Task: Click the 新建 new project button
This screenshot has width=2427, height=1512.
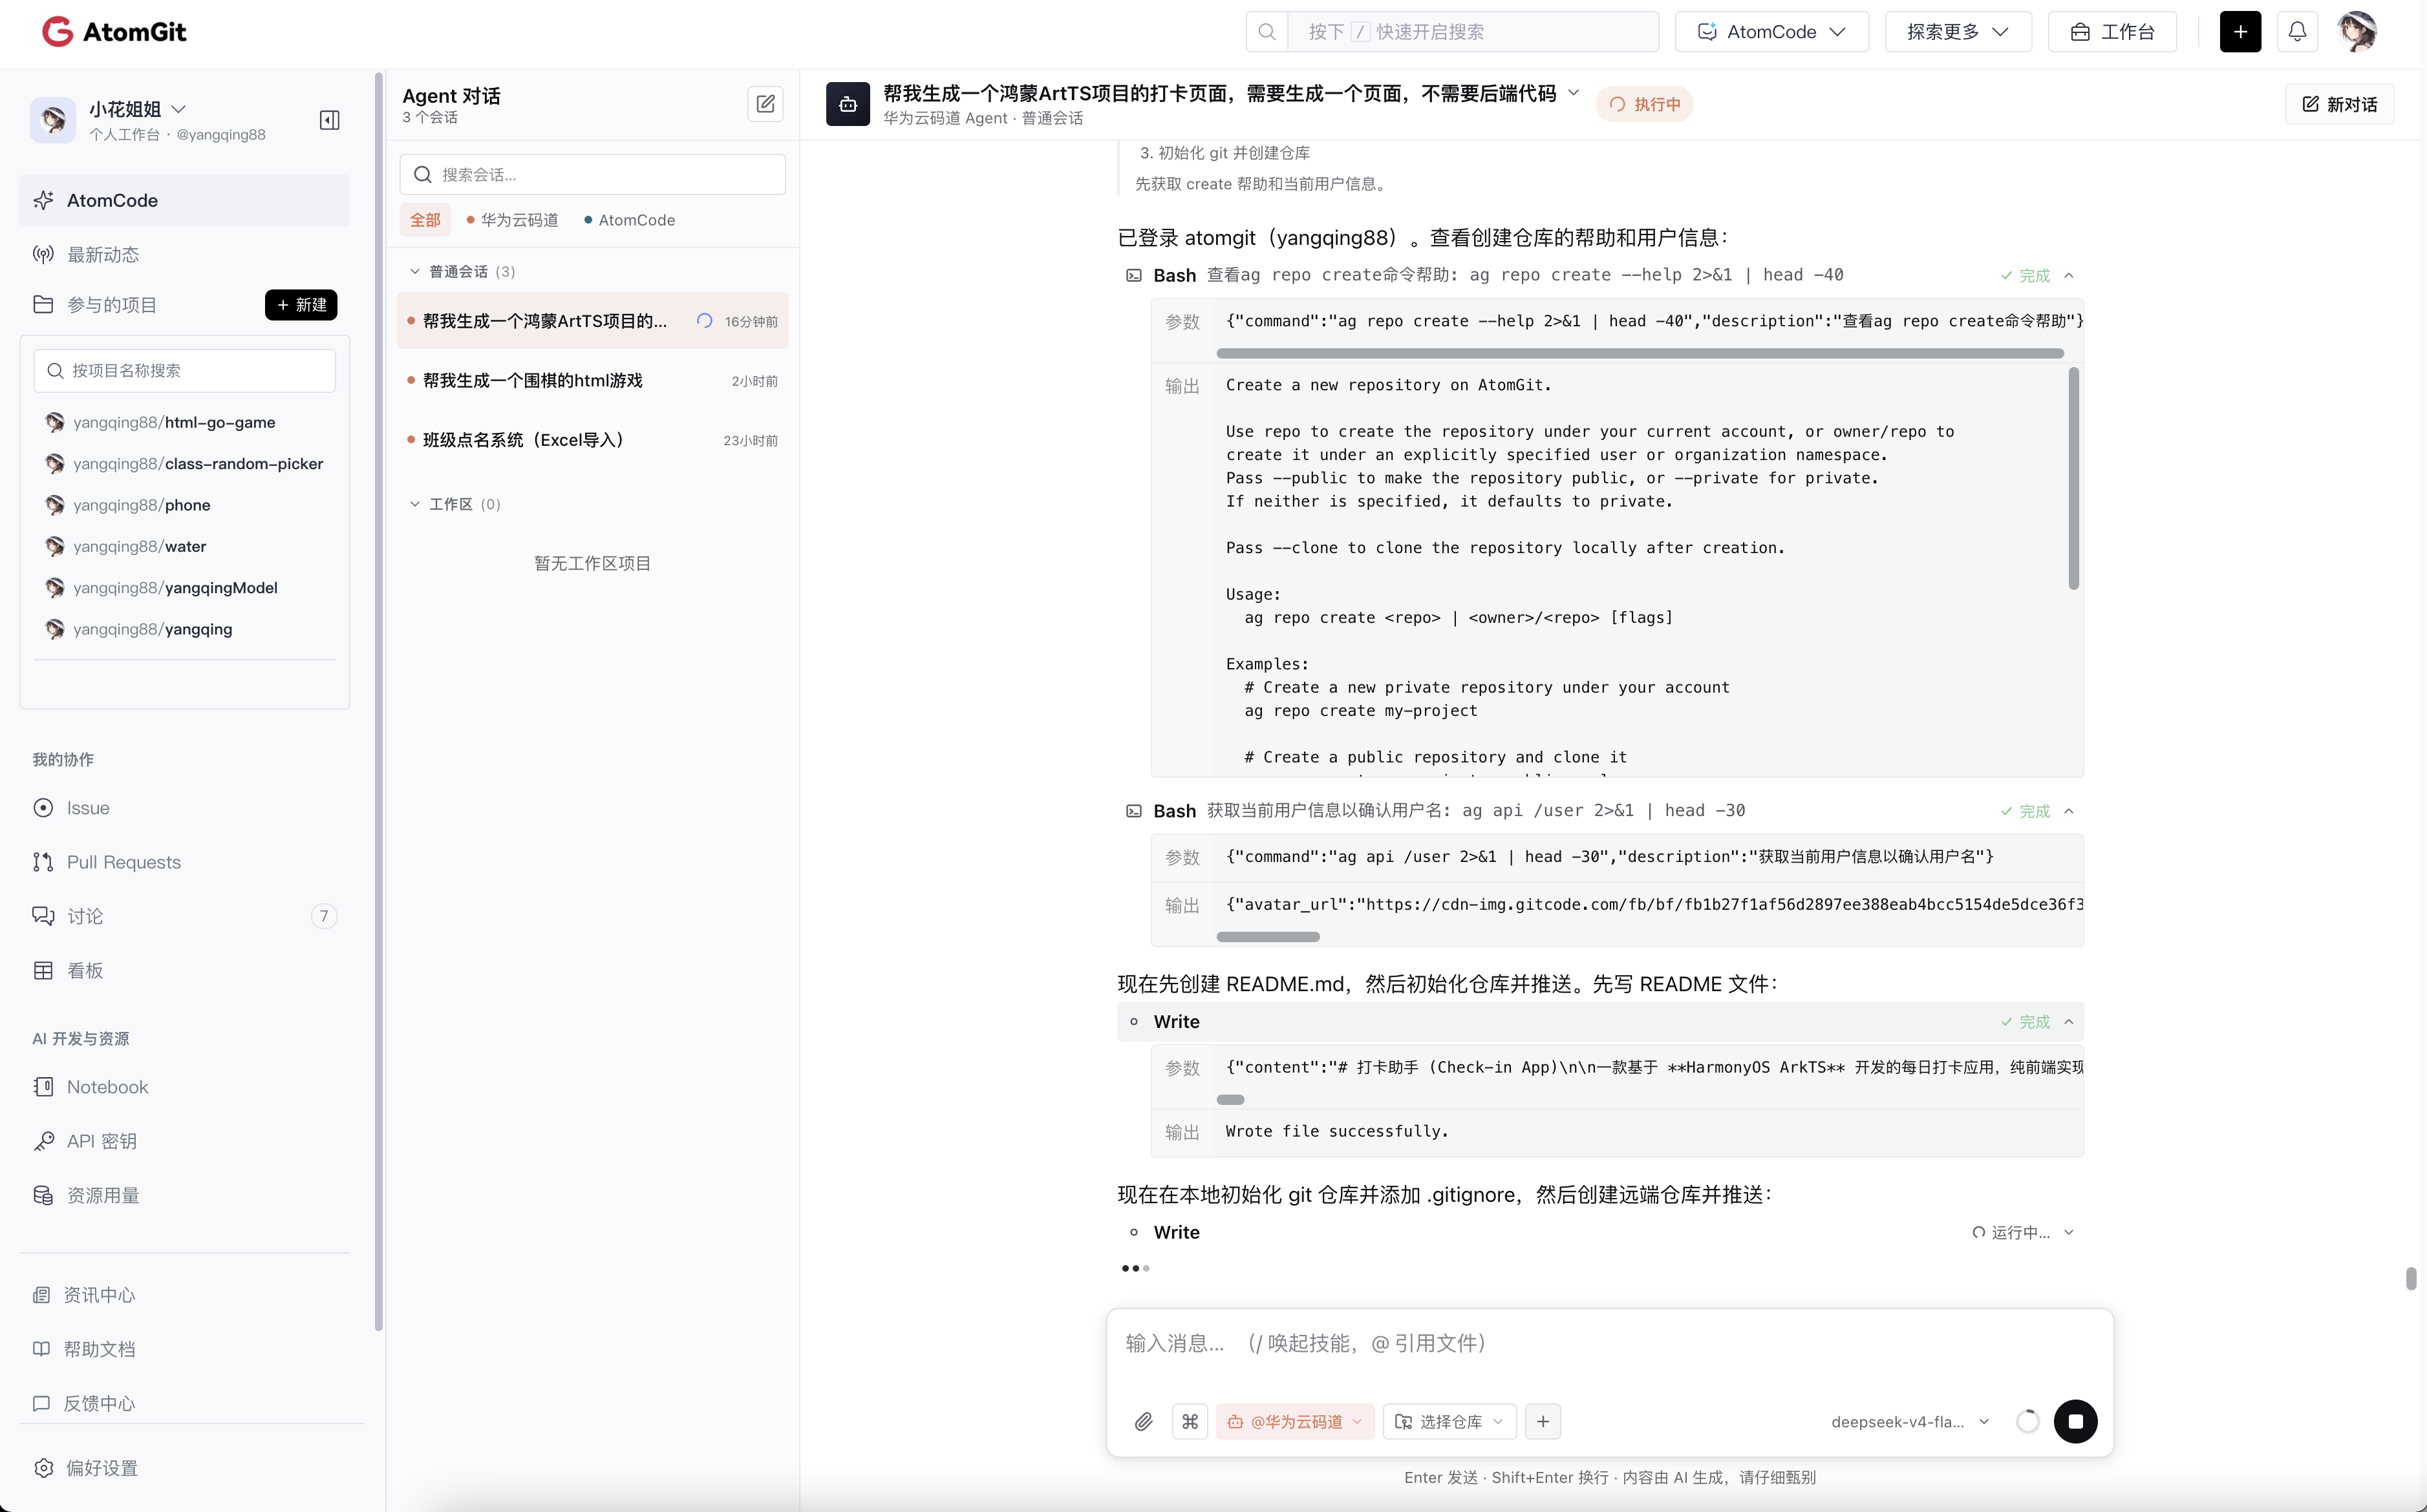Action: [301, 305]
